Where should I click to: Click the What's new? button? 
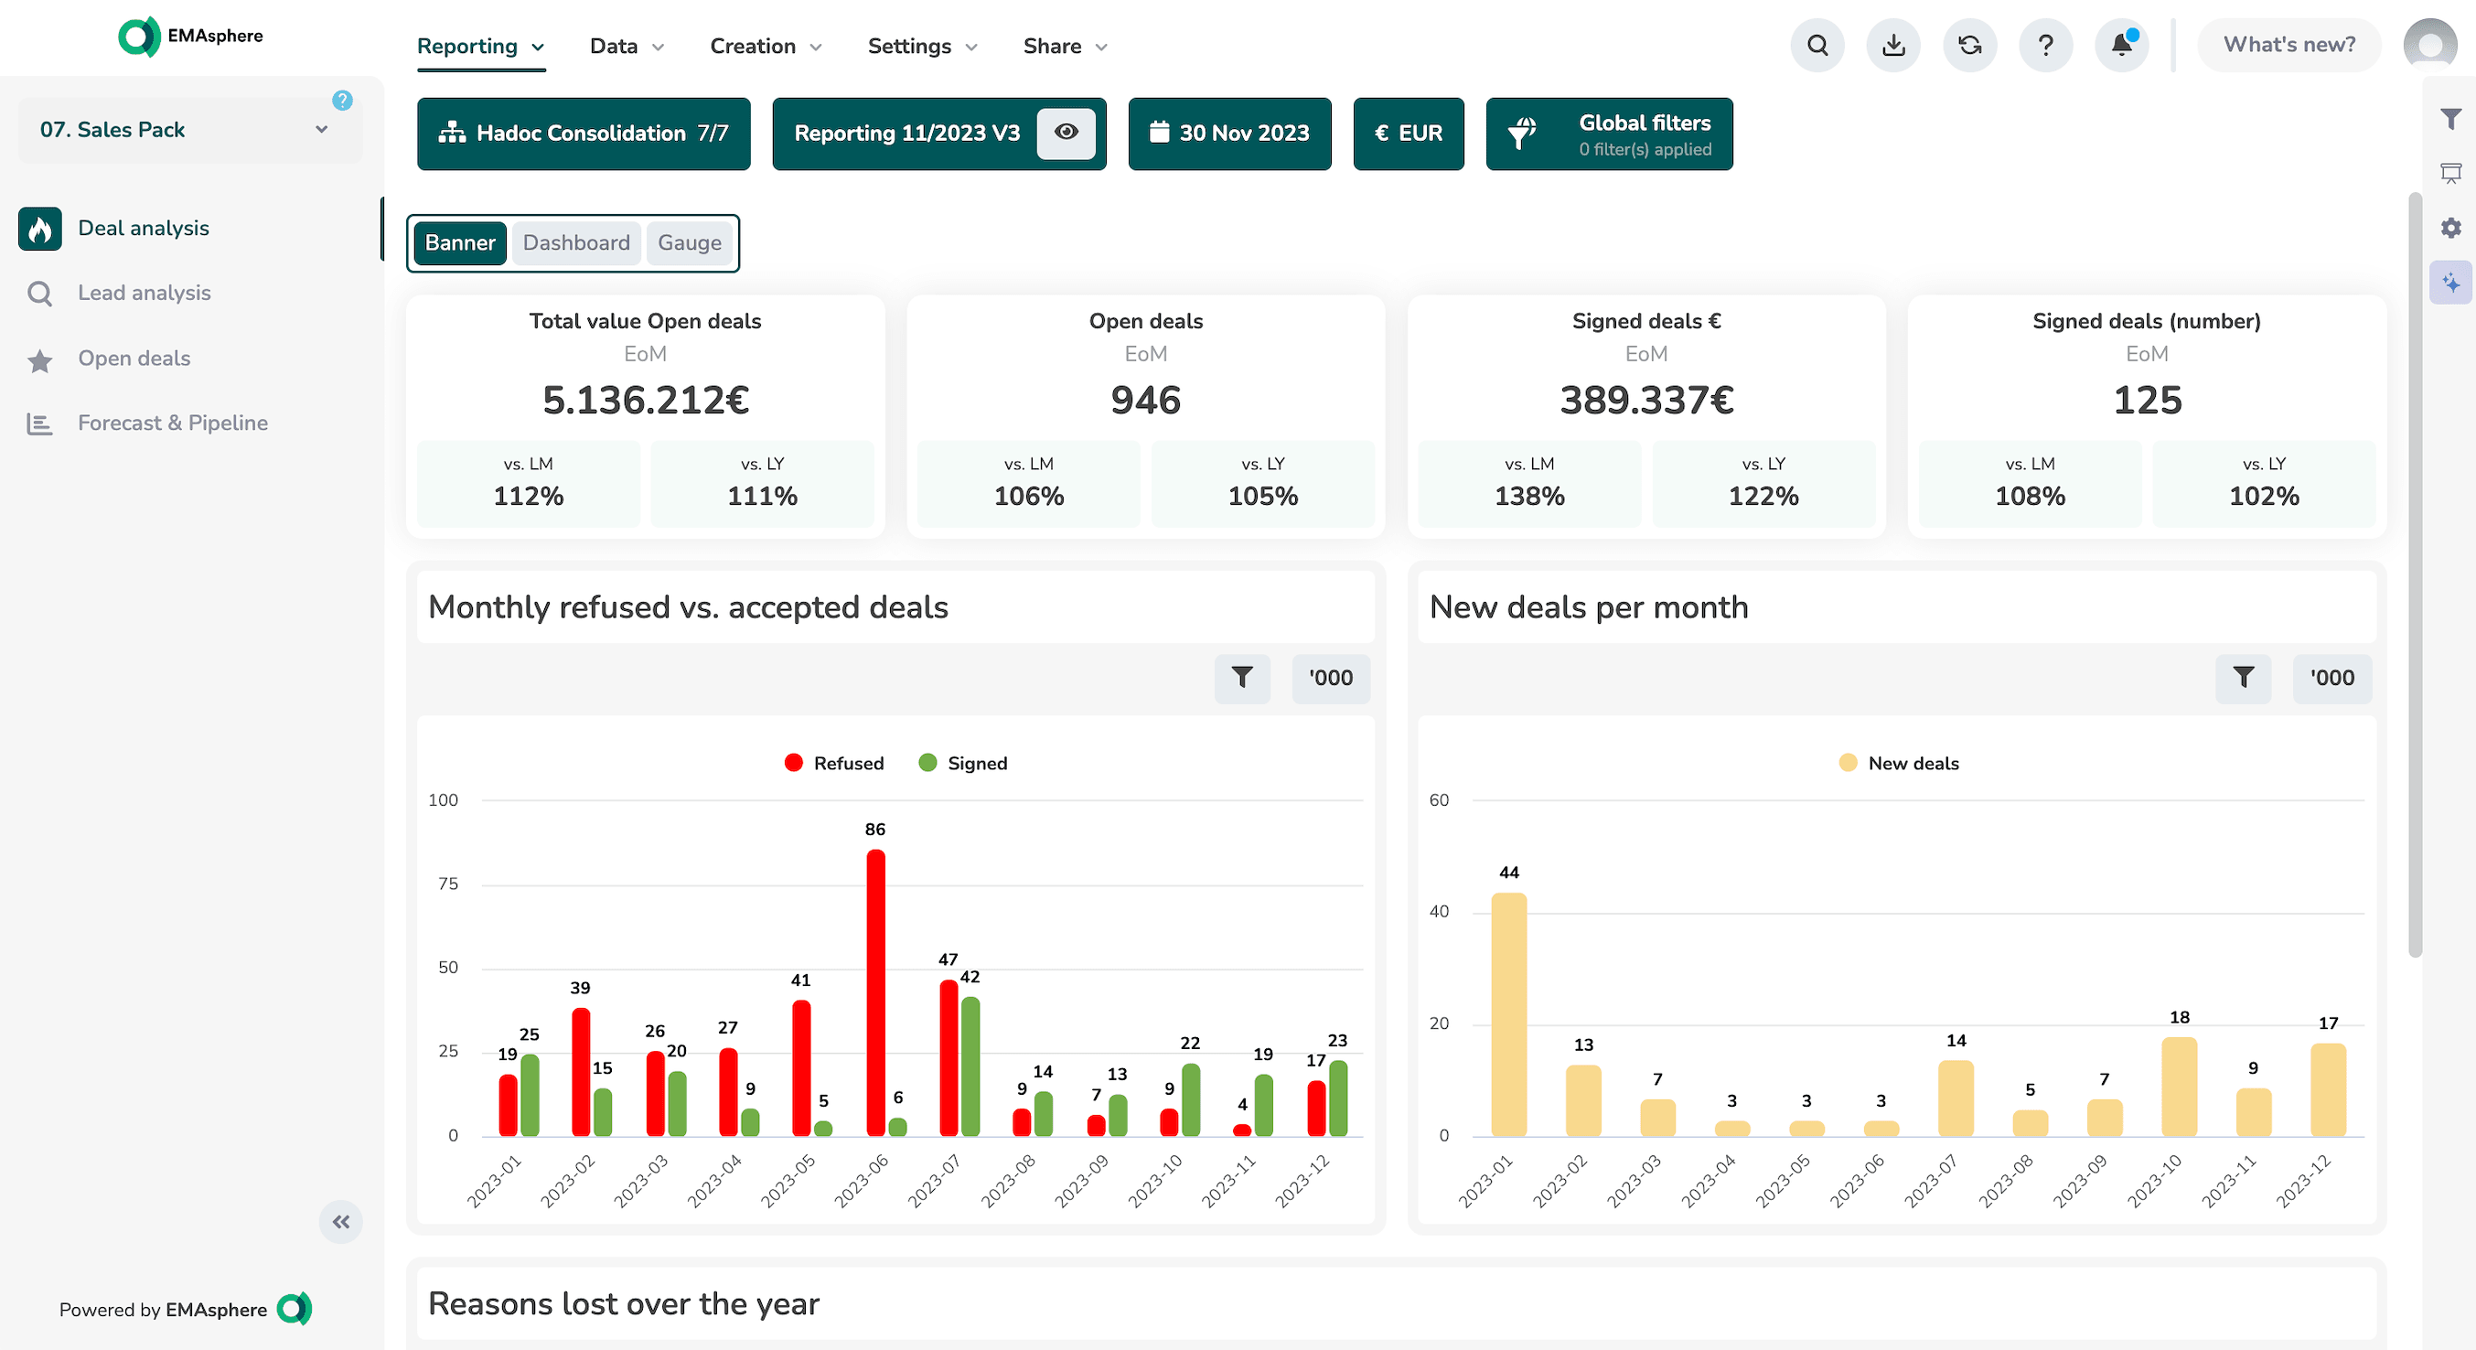coord(2288,45)
